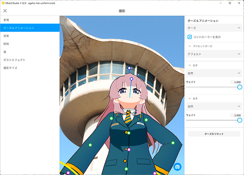244x175 pixels.
Task: Open the 左手 自然 hand pose dropdown
Action: pos(213,73)
